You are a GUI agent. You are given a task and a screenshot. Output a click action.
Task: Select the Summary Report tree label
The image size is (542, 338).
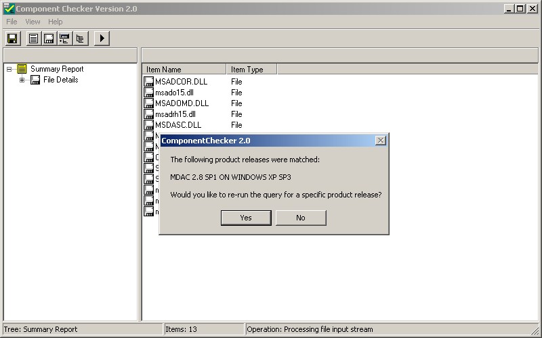tap(57, 69)
